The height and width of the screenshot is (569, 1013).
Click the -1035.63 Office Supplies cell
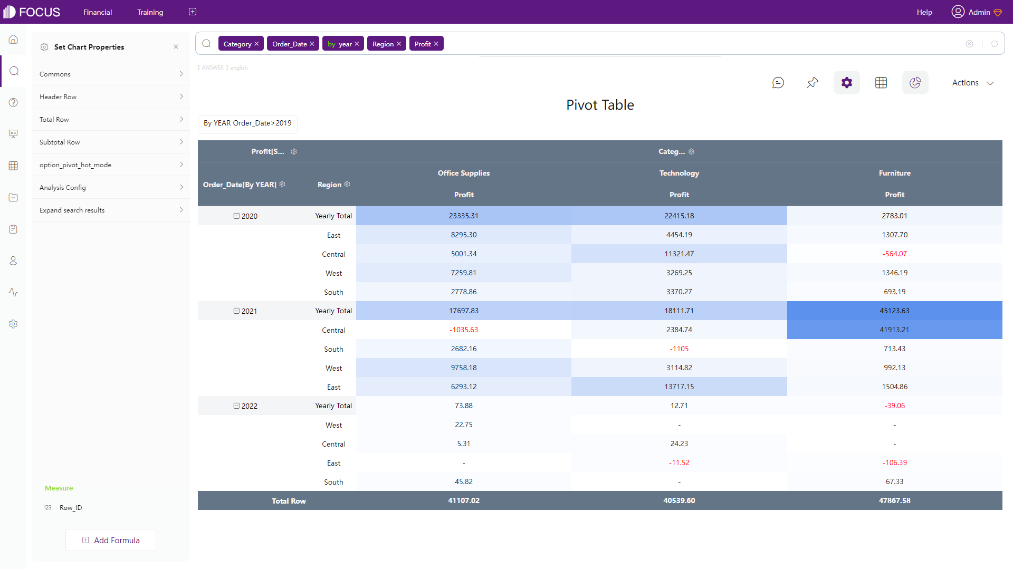click(x=464, y=330)
